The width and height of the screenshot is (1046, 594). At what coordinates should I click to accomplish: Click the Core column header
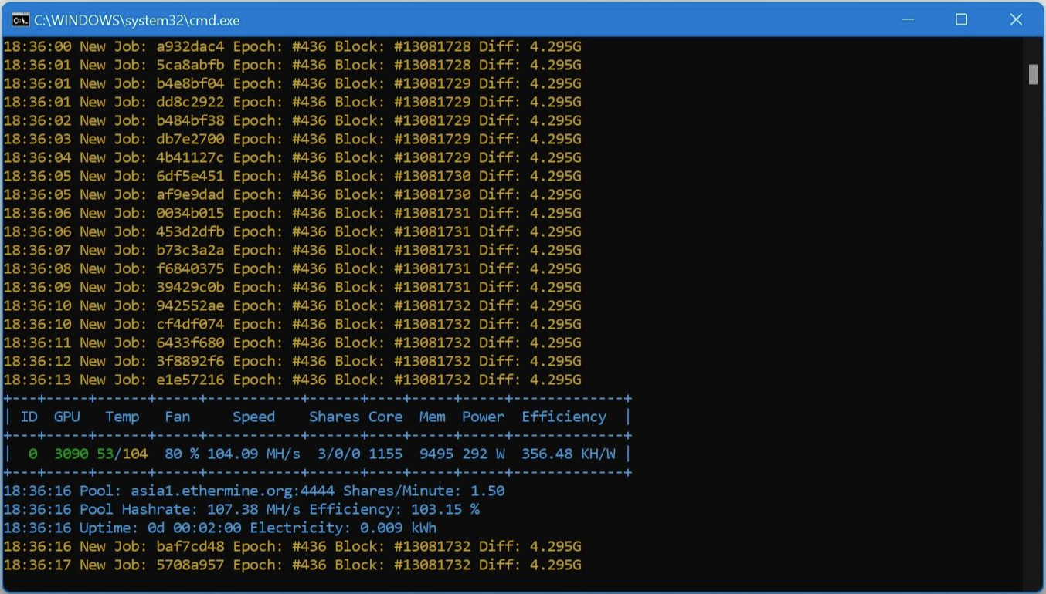(385, 417)
